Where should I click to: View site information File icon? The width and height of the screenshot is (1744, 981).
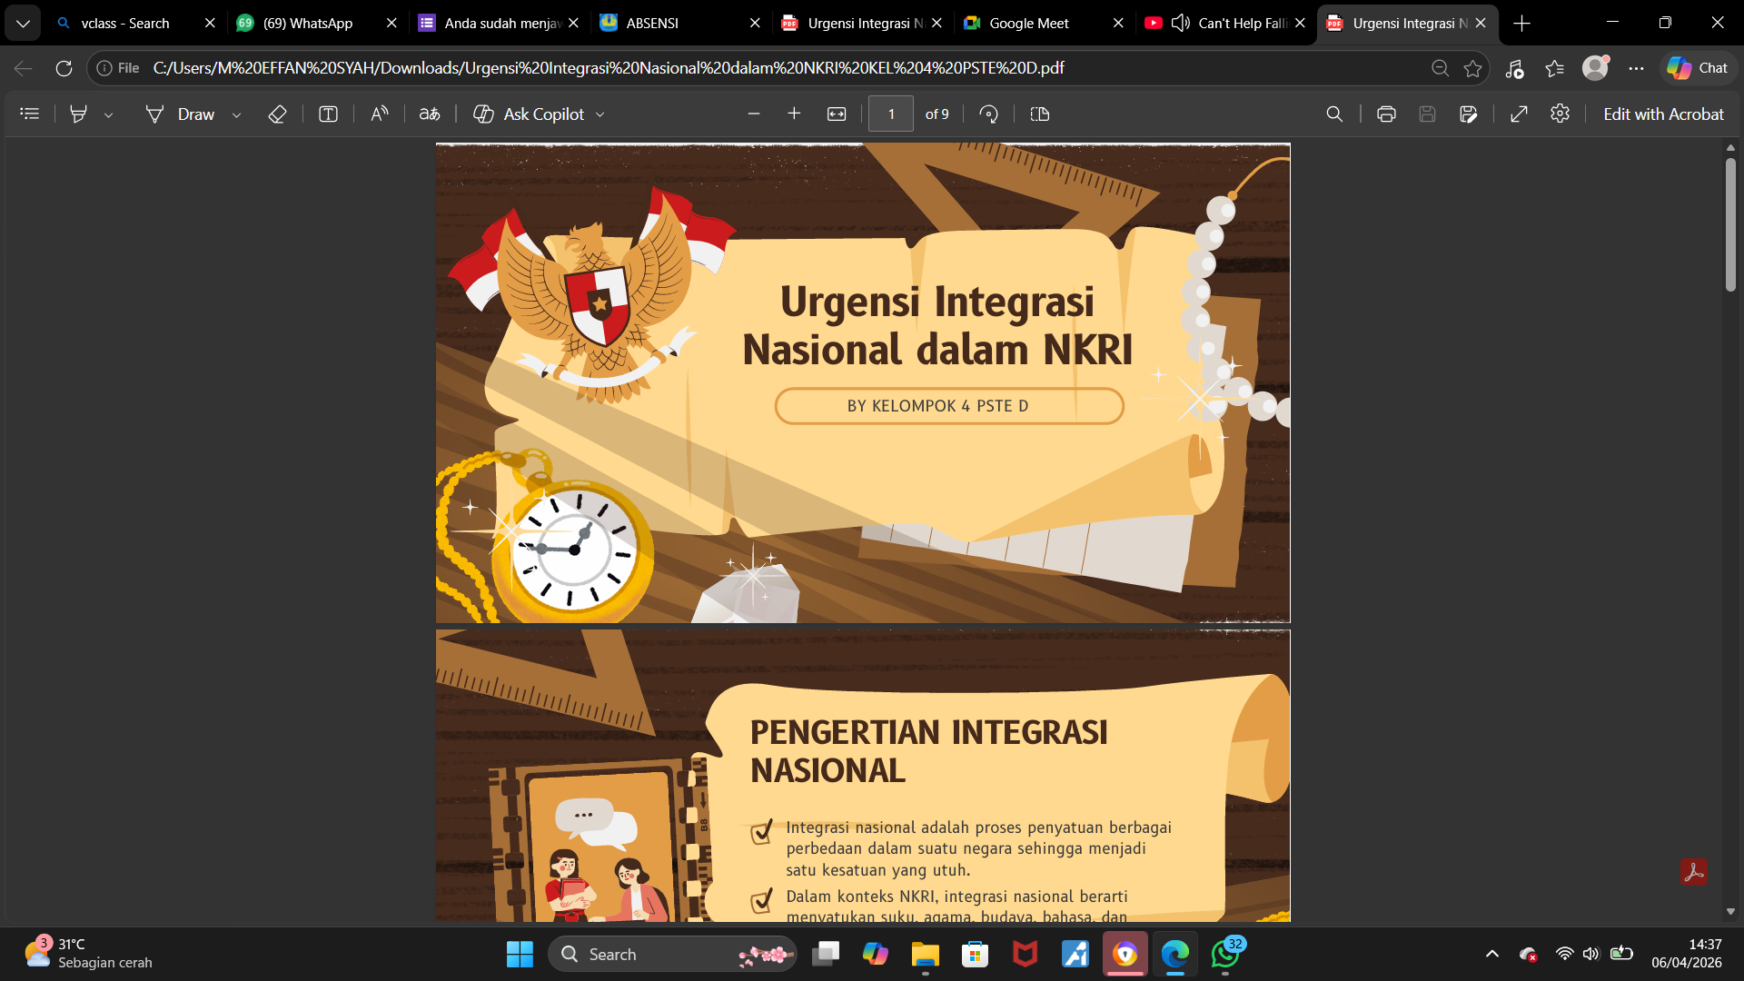118,68
